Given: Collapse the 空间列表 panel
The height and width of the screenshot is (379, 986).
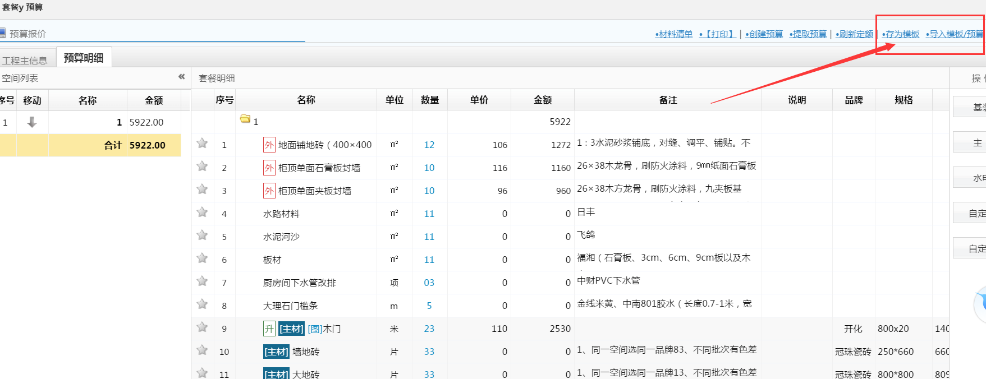Looking at the screenshot, I should click(x=181, y=77).
